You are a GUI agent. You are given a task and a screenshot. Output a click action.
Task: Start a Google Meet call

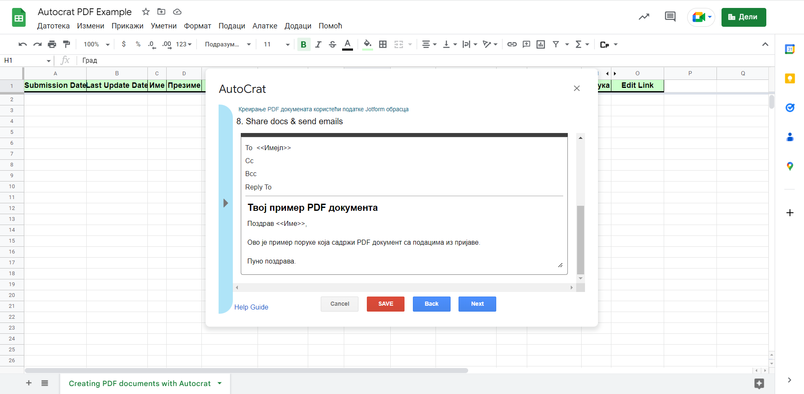click(701, 17)
